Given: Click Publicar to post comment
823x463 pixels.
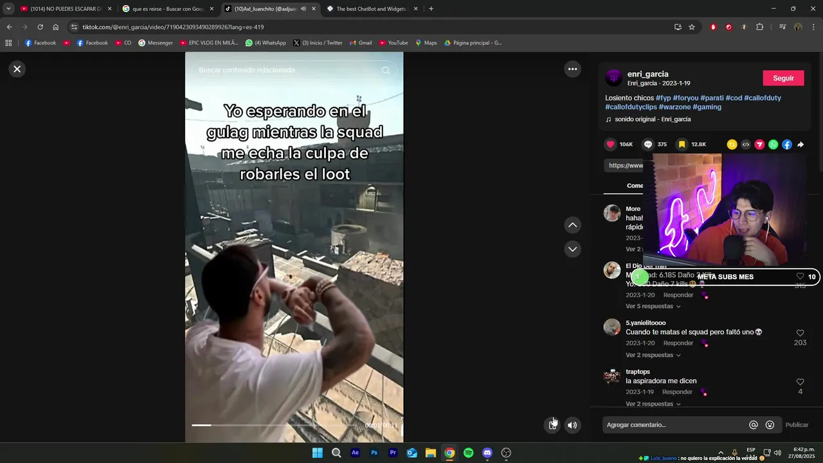Looking at the screenshot, I should (x=797, y=425).
